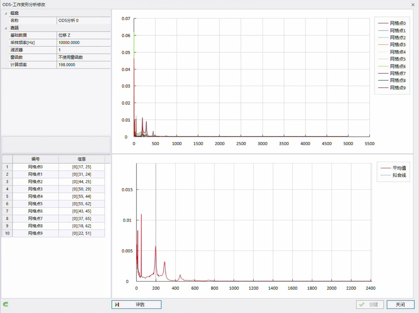The width and height of the screenshot is (419, 313).
Task: Click the 编号 column header
Action: [35, 159]
